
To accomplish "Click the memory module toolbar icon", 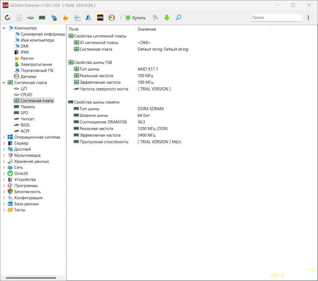I will pyautogui.click(x=42, y=17).
